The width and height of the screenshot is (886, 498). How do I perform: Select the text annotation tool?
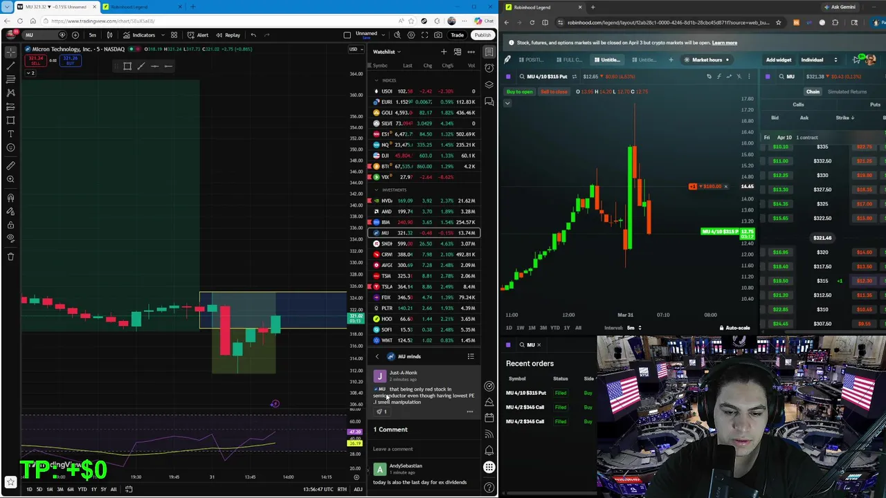pos(10,133)
